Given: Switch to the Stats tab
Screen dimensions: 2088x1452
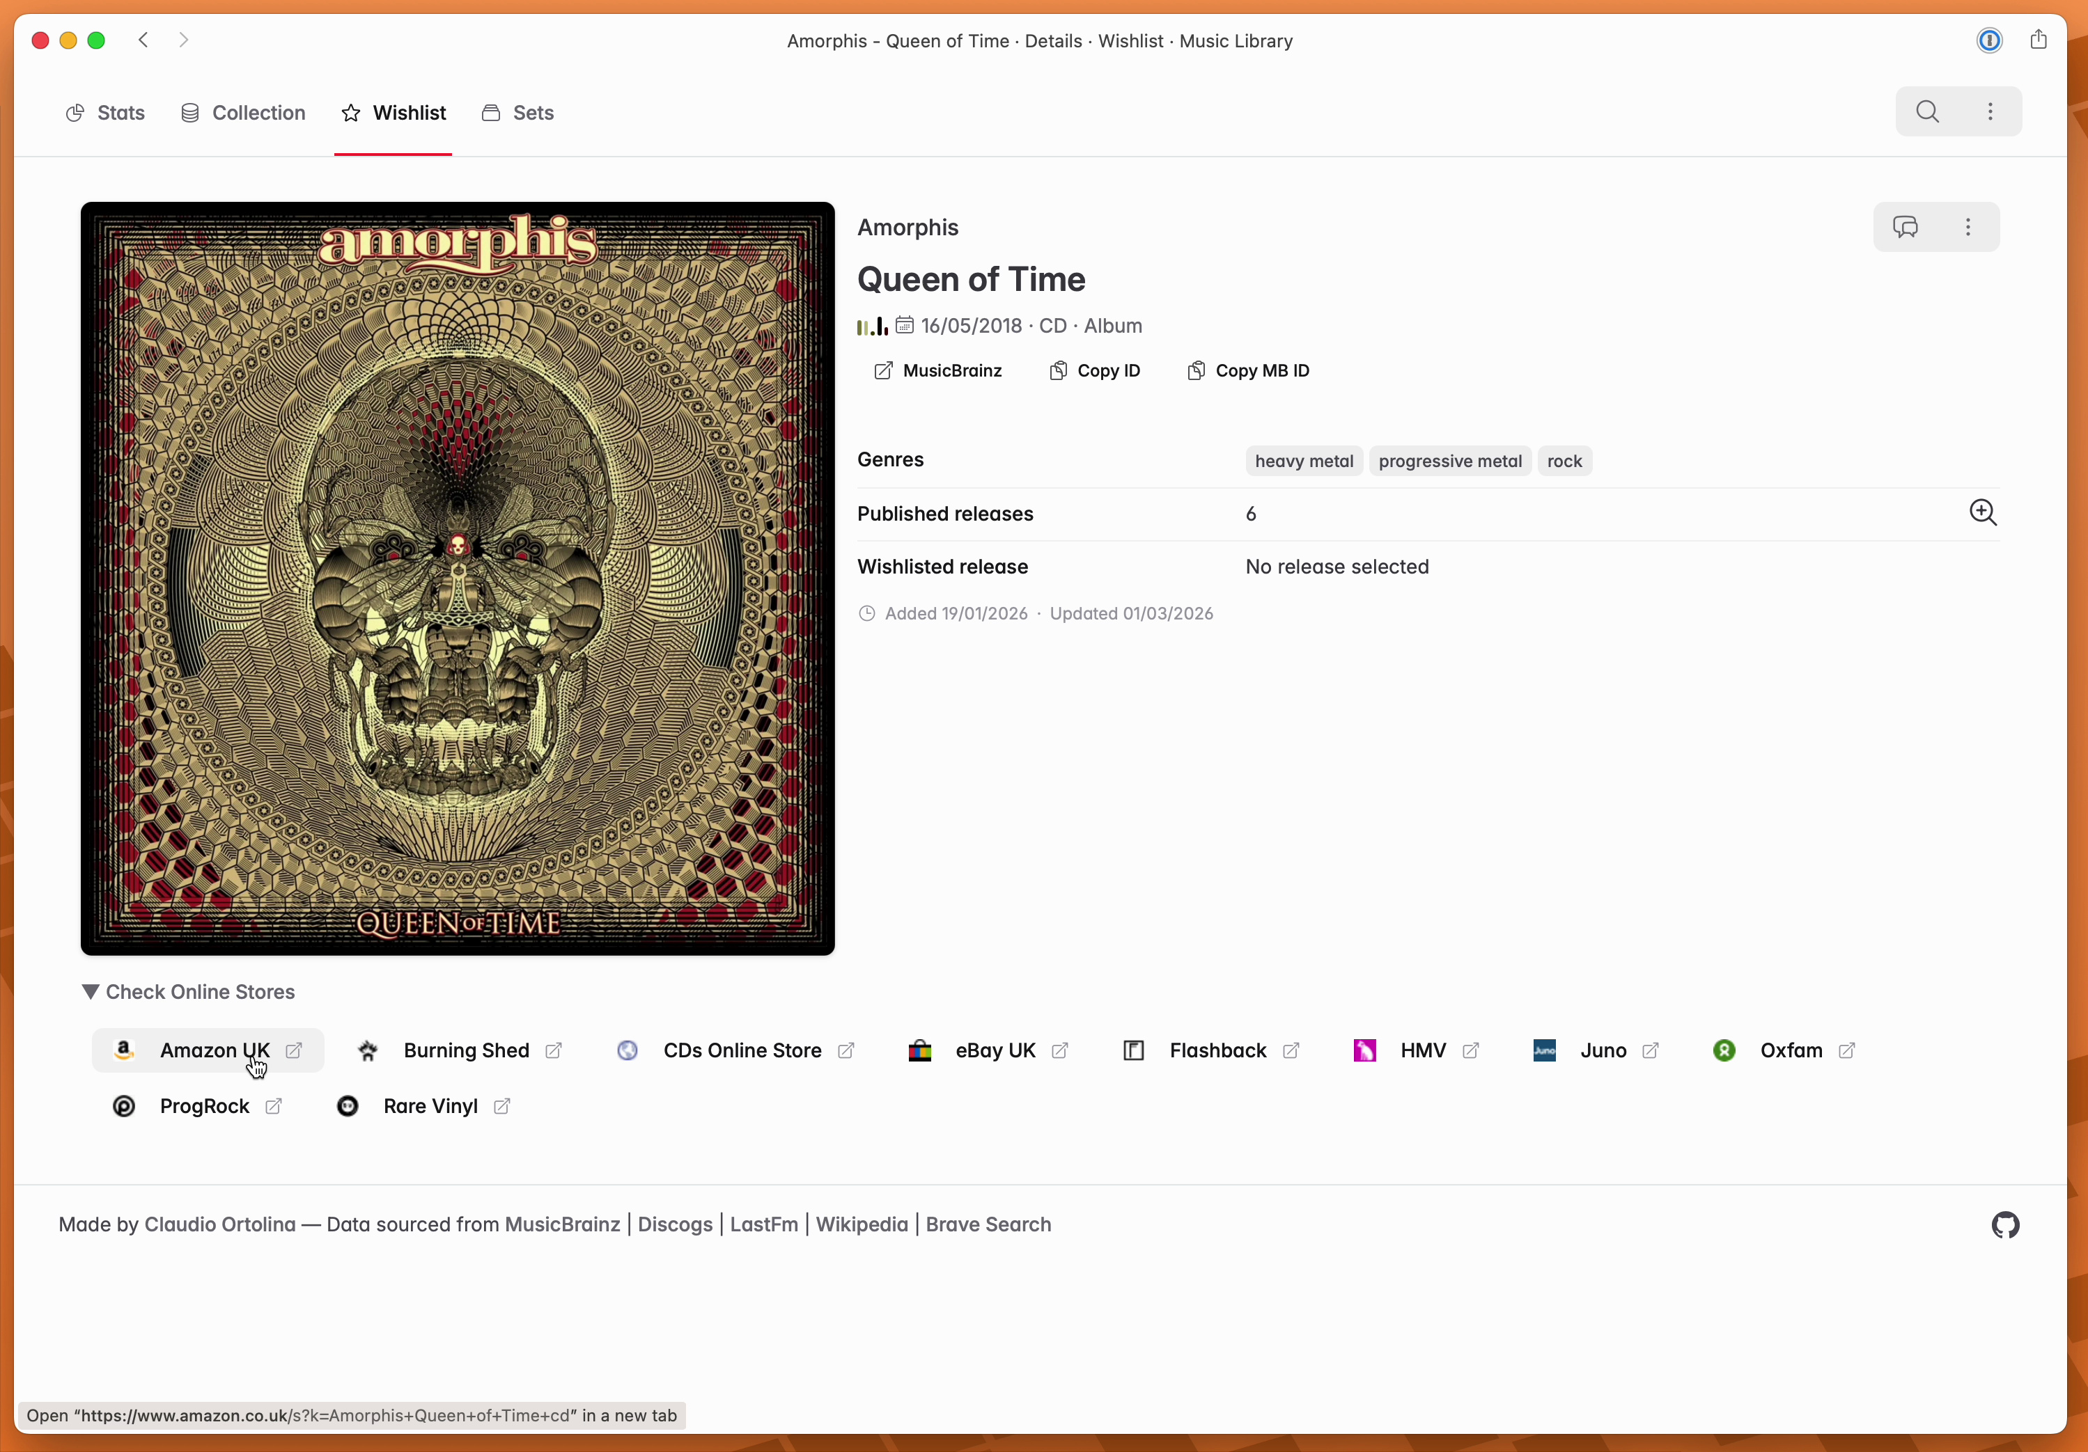Looking at the screenshot, I should (104, 113).
